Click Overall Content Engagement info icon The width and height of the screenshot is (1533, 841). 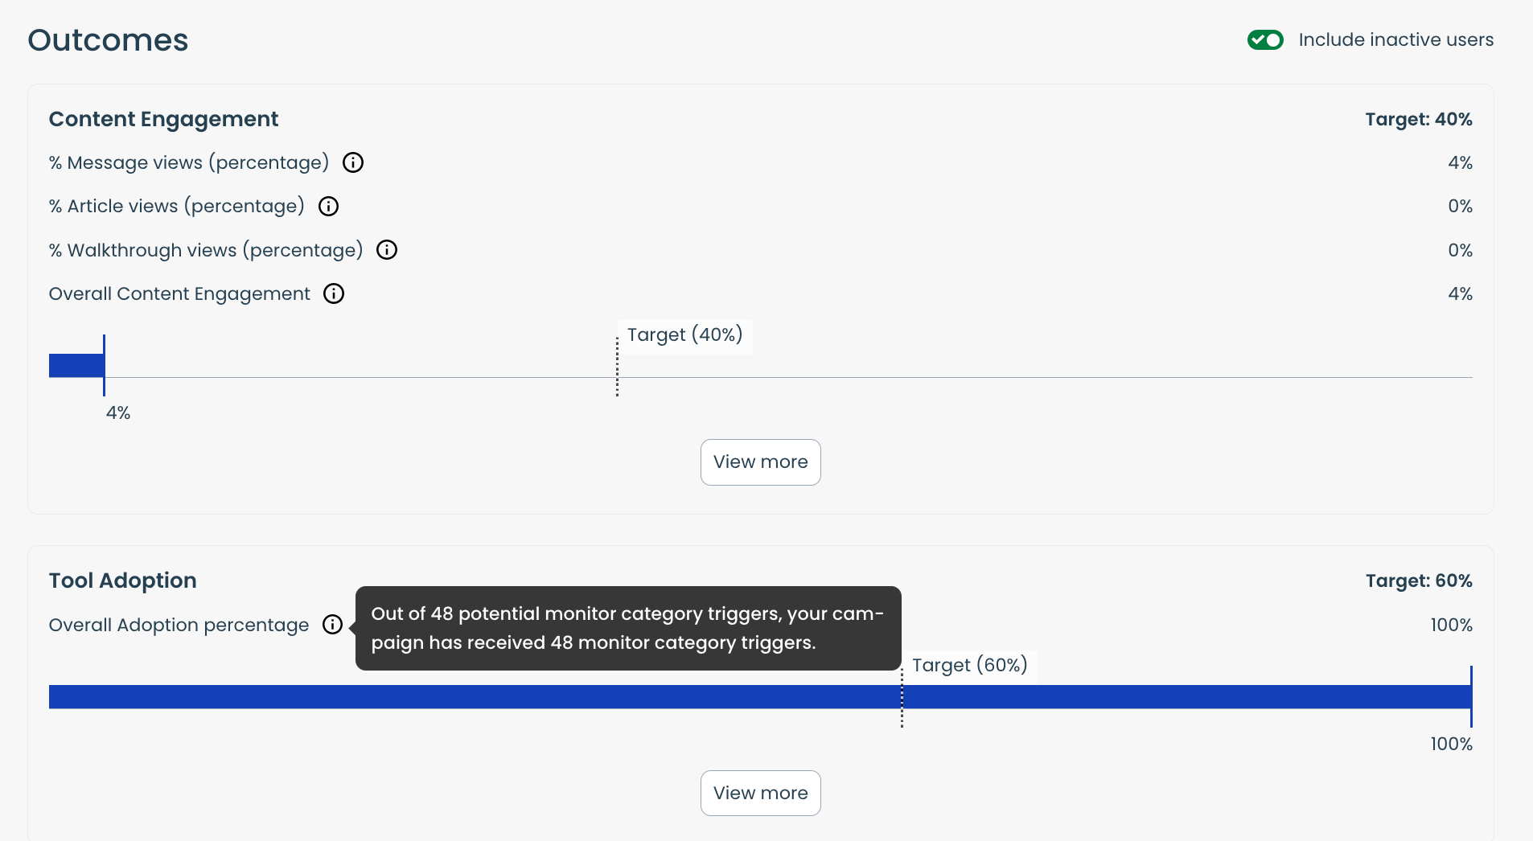334,294
